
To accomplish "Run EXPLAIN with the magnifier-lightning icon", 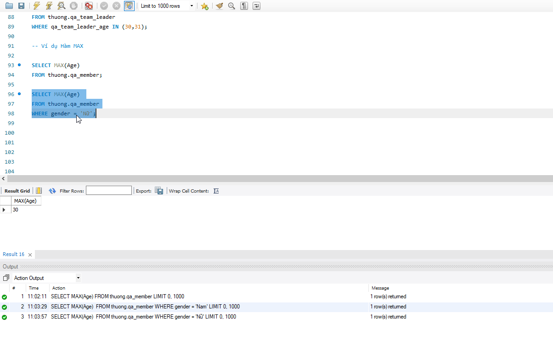I will pos(61,6).
